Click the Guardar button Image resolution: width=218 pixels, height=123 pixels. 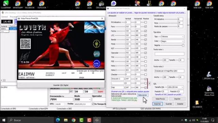(169, 104)
